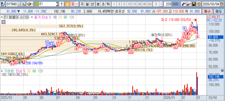Click the speaker sound alert icon
Image resolution: width=225 pixels, height=101 pixels.
(x=29, y=4)
